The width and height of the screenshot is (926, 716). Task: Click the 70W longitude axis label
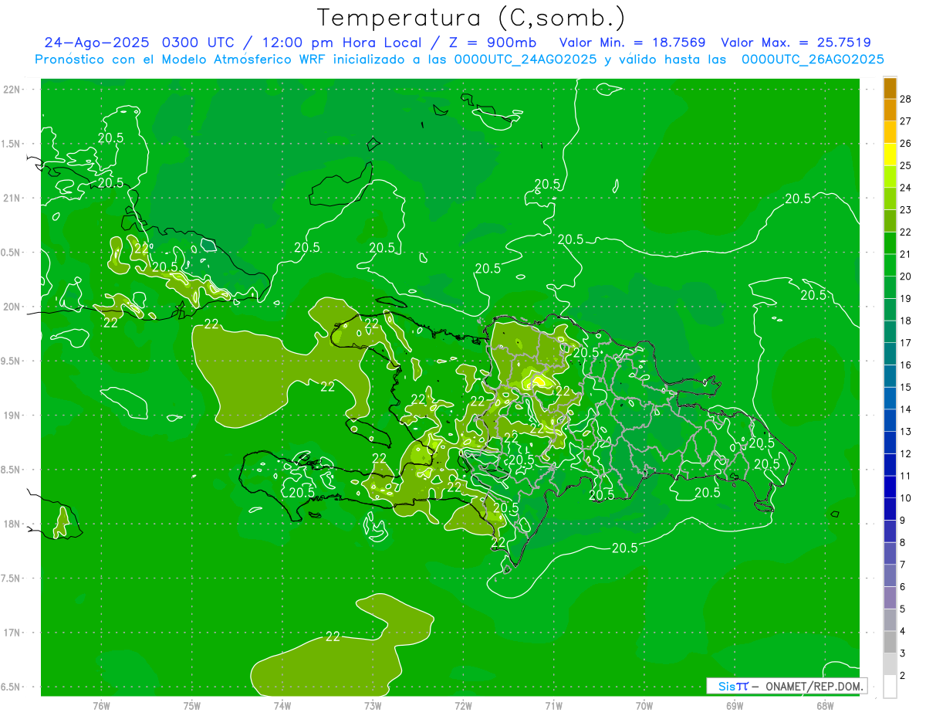coord(644,705)
